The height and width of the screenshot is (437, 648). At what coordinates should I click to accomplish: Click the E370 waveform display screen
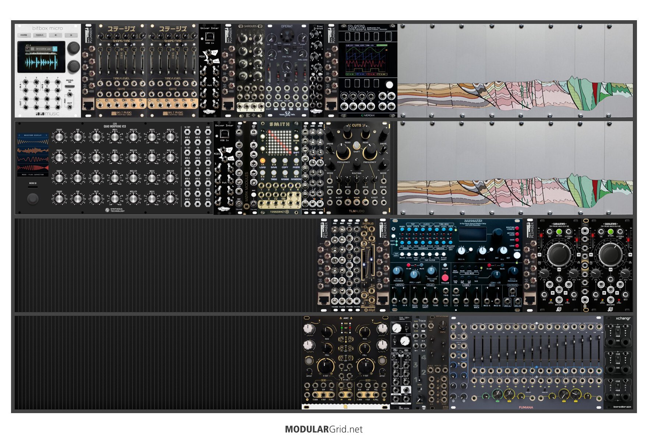pyautogui.click(x=33, y=155)
